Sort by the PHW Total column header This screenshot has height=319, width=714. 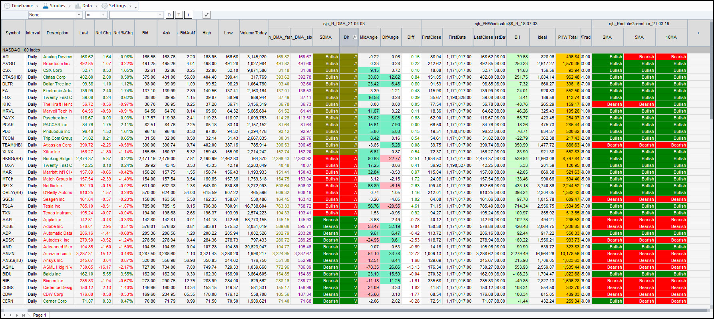pos(568,37)
